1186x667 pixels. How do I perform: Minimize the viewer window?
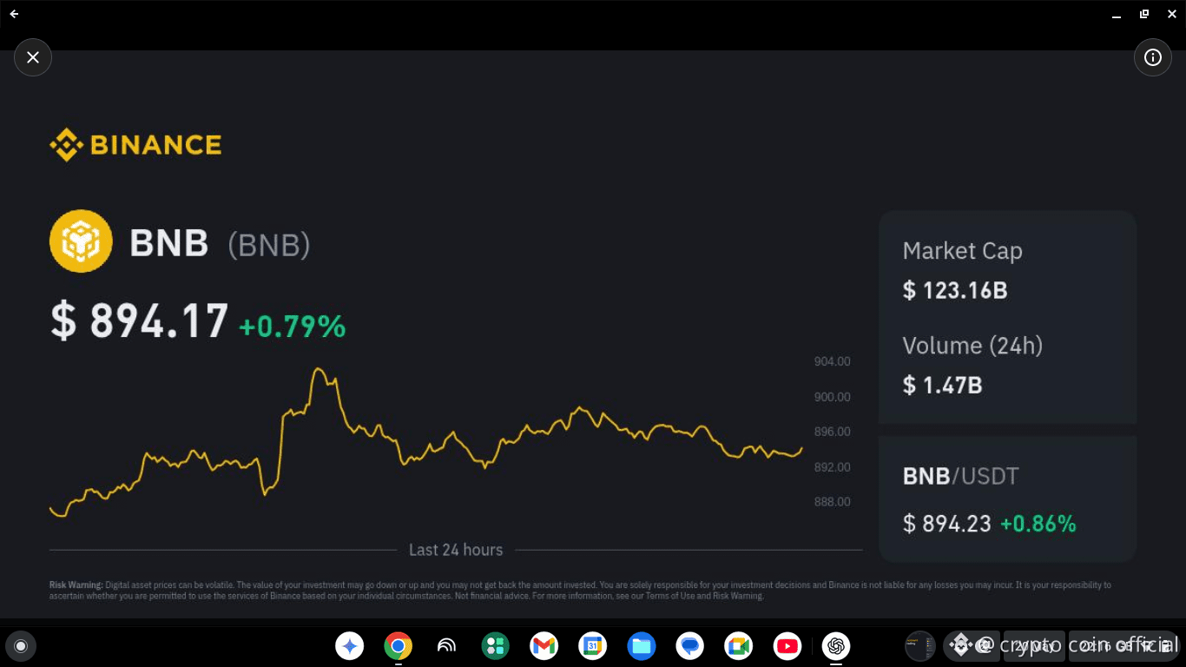(x=1117, y=14)
